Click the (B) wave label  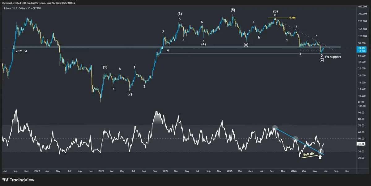275,11
